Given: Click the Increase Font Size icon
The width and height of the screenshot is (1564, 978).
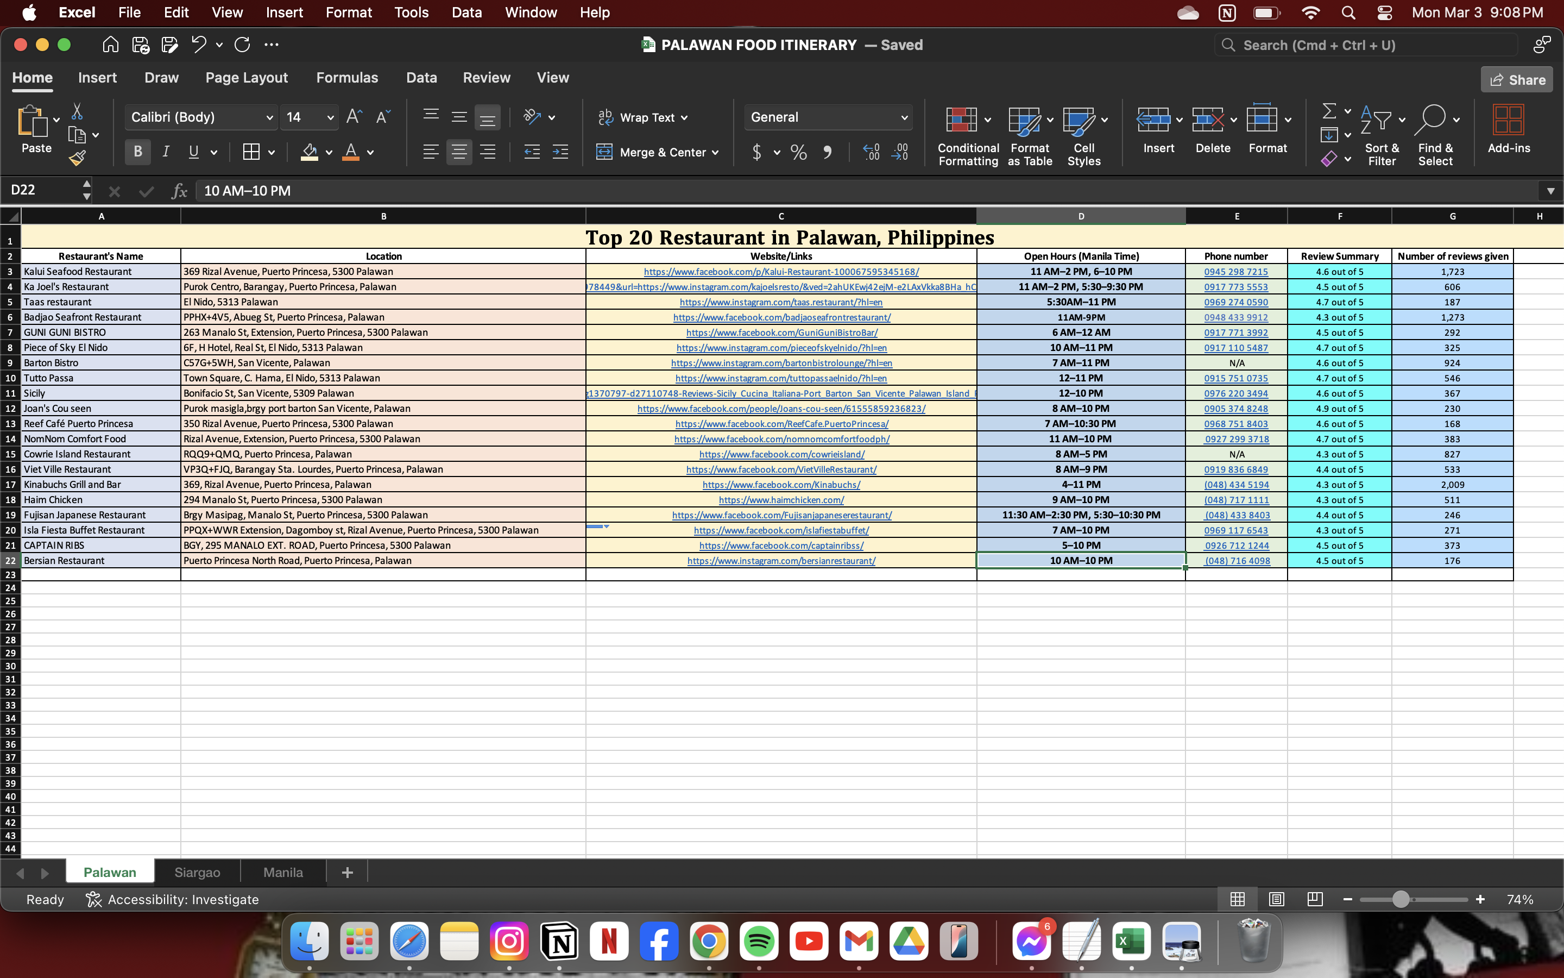Looking at the screenshot, I should [x=354, y=117].
